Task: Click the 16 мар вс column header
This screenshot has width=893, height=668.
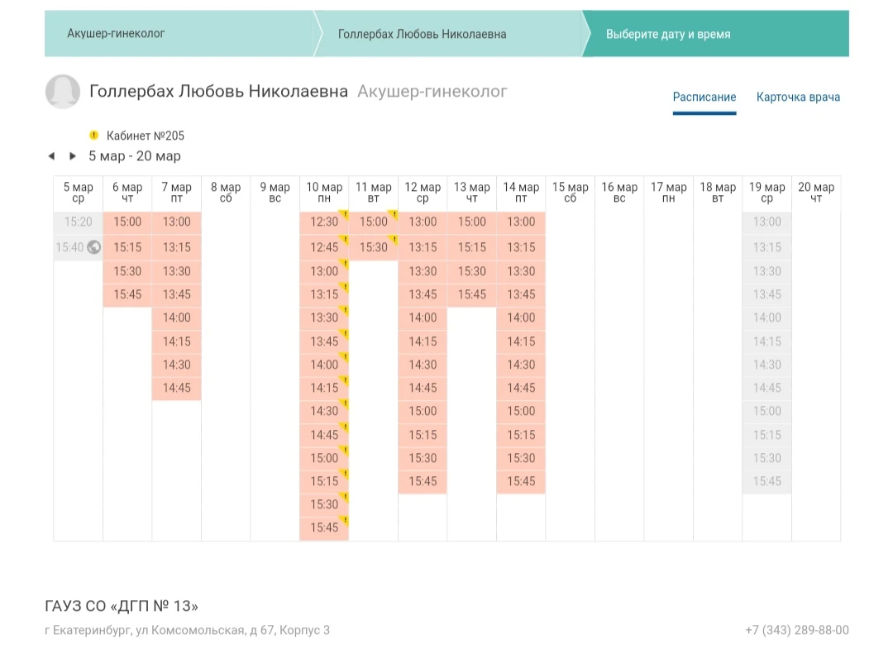Action: (x=619, y=193)
